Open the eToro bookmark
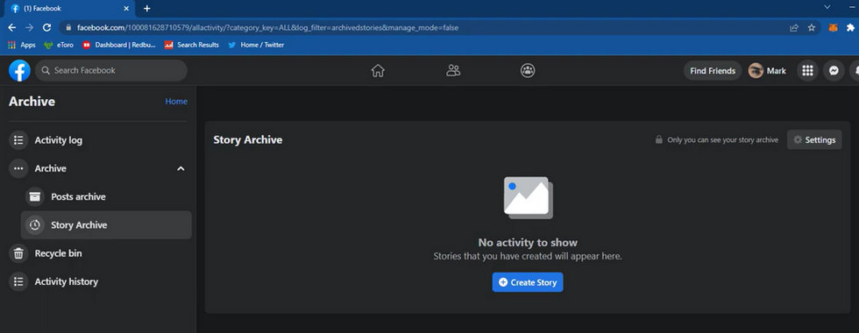Screen dimensions: 859x333 point(59,45)
